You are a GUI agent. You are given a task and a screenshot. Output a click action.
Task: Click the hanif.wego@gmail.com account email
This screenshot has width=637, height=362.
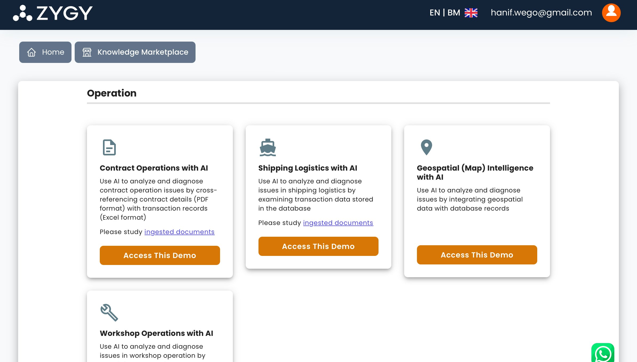(x=541, y=12)
